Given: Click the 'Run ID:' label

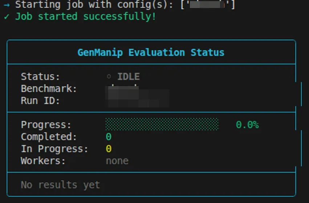Looking at the screenshot, I should tap(40, 101).
